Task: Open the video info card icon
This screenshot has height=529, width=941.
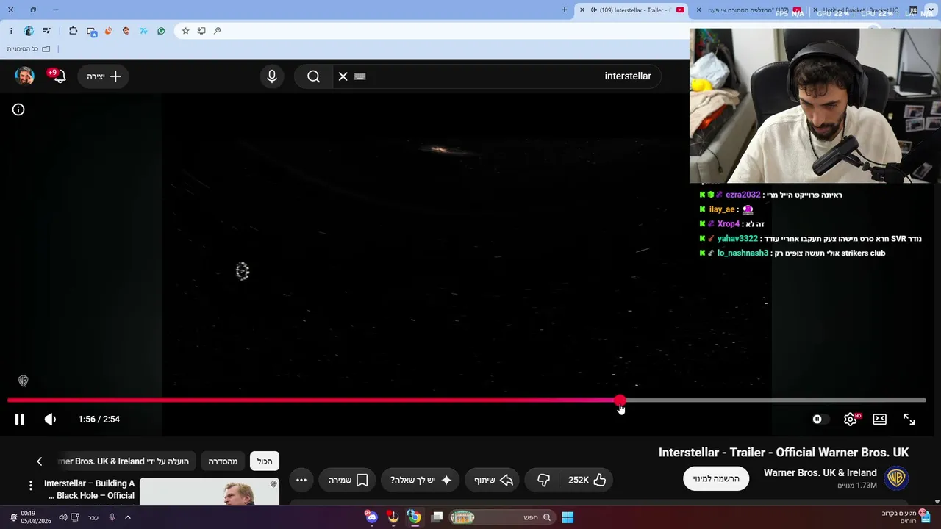Action: (18, 109)
